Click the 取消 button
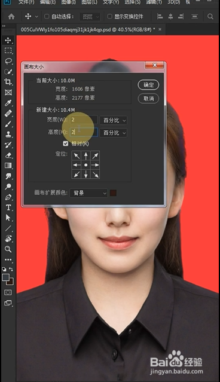 click(x=148, y=99)
